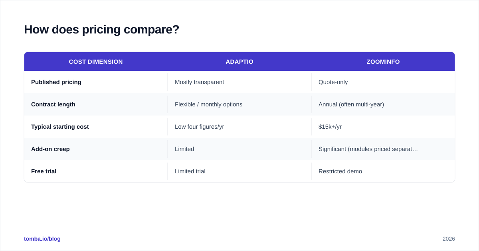The height and width of the screenshot is (251, 479).
Task: Click the Adaptio 'Limited' add-on cell
Action: click(184, 149)
